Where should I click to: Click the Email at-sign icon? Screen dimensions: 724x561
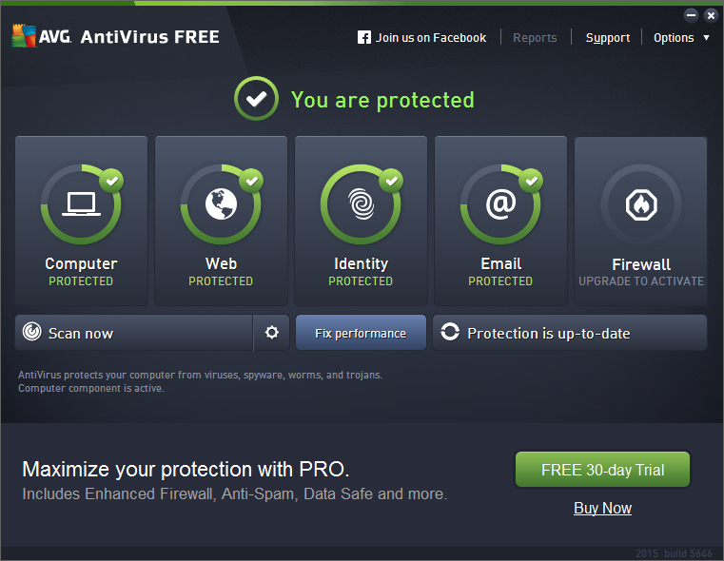500,204
